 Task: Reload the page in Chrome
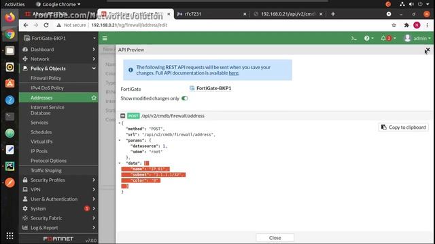tap(46, 25)
